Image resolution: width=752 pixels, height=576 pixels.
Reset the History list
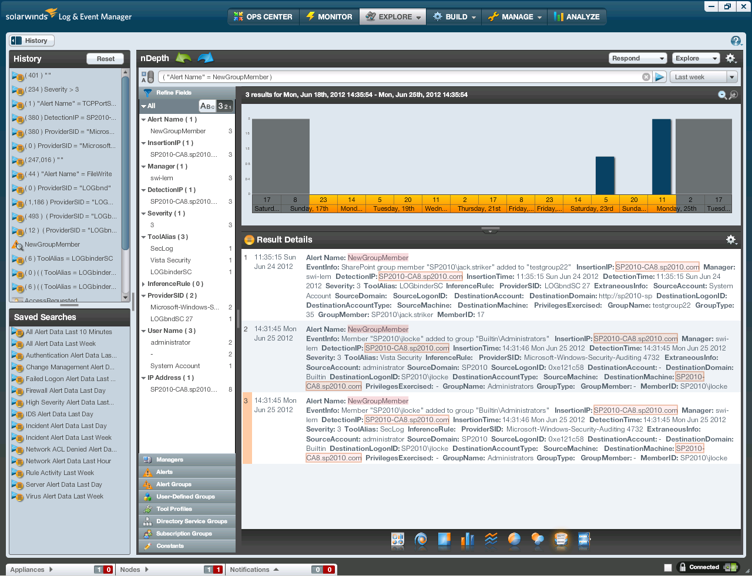pos(106,59)
